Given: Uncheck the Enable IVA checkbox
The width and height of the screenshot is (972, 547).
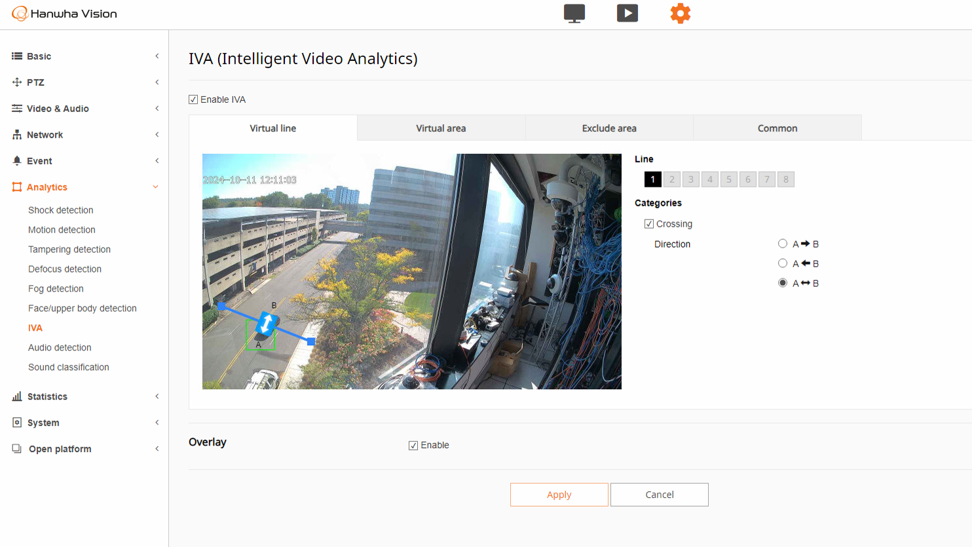Looking at the screenshot, I should point(193,99).
